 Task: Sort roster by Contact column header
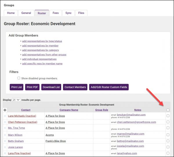pos(26,110)
